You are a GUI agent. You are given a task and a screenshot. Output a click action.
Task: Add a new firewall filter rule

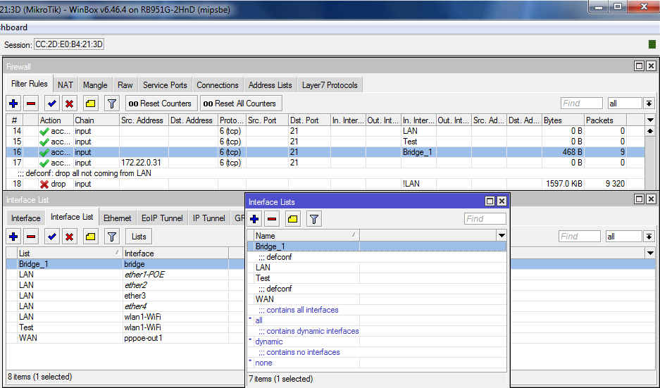pos(13,103)
